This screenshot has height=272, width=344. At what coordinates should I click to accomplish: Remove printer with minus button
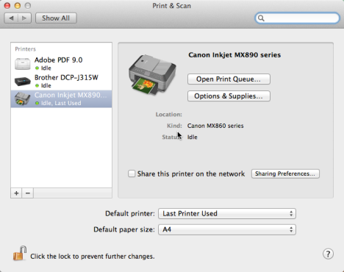pyautogui.click(x=28, y=193)
